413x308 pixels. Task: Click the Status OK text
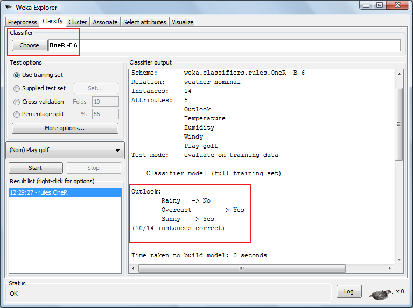pos(13,293)
